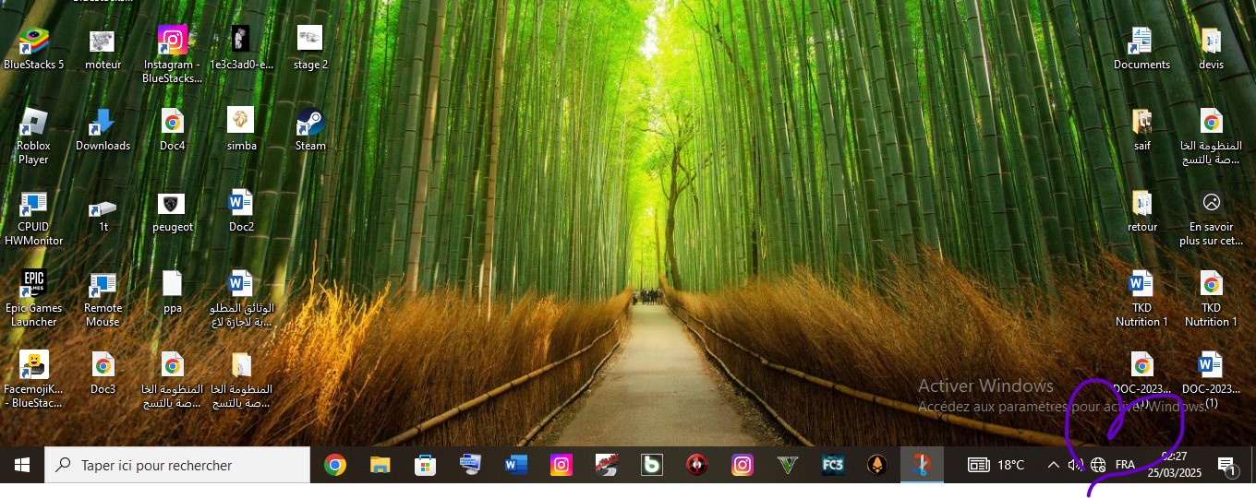This screenshot has width=1256, height=498.
Task: Select the Remote Mouse desktop icon
Action: [103, 285]
